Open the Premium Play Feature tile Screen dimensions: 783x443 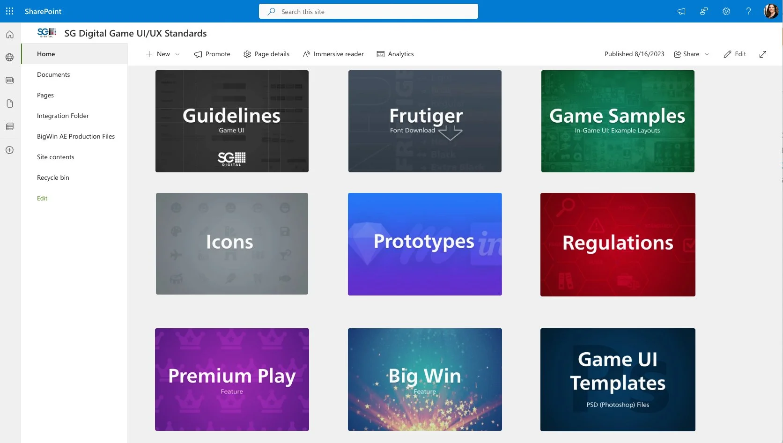pos(232,379)
